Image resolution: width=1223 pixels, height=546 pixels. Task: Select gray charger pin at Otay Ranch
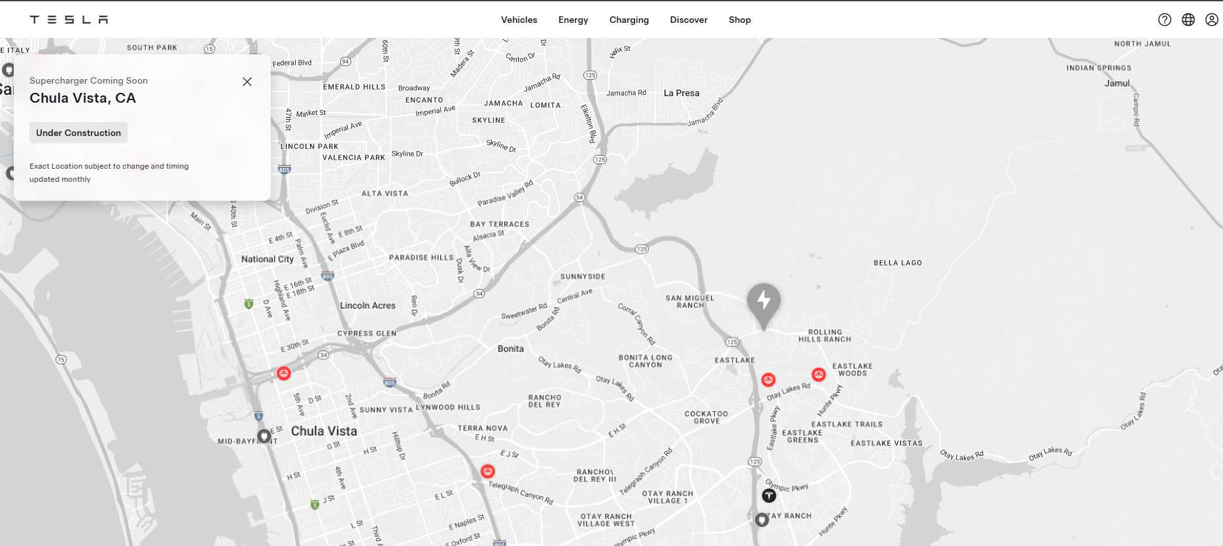(x=761, y=520)
